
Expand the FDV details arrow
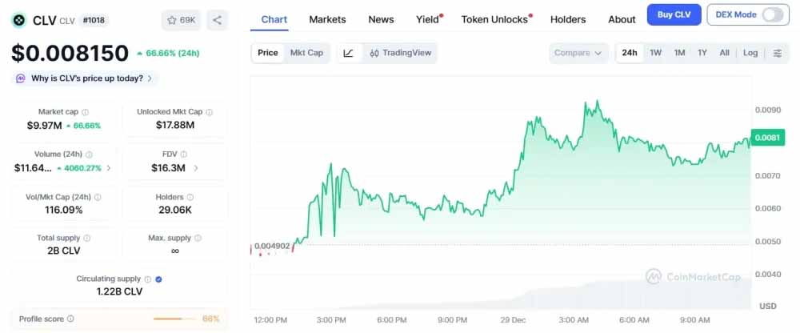[x=196, y=168]
